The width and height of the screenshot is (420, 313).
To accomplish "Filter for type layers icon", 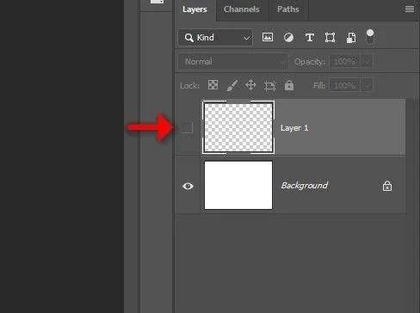I will coord(310,38).
